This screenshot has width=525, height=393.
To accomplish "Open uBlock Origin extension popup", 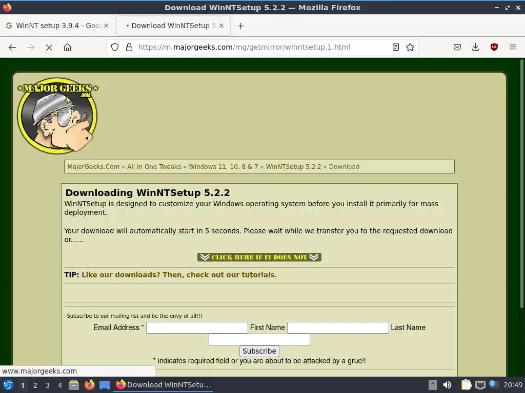I will pyautogui.click(x=494, y=47).
